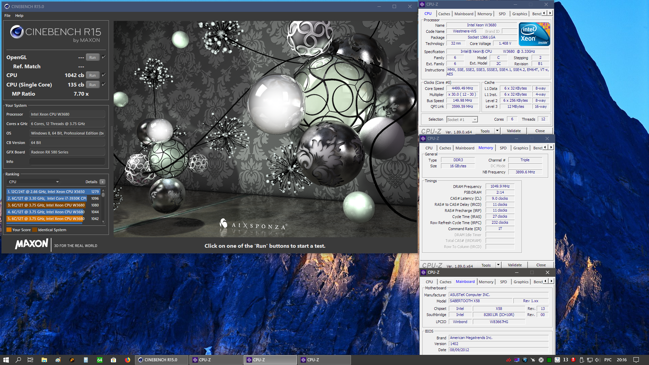This screenshot has width=649, height=365.
Task: Click the volume icon in system tray
Action: 597,360
